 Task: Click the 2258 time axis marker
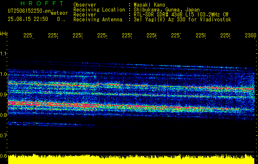click(201, 36)
